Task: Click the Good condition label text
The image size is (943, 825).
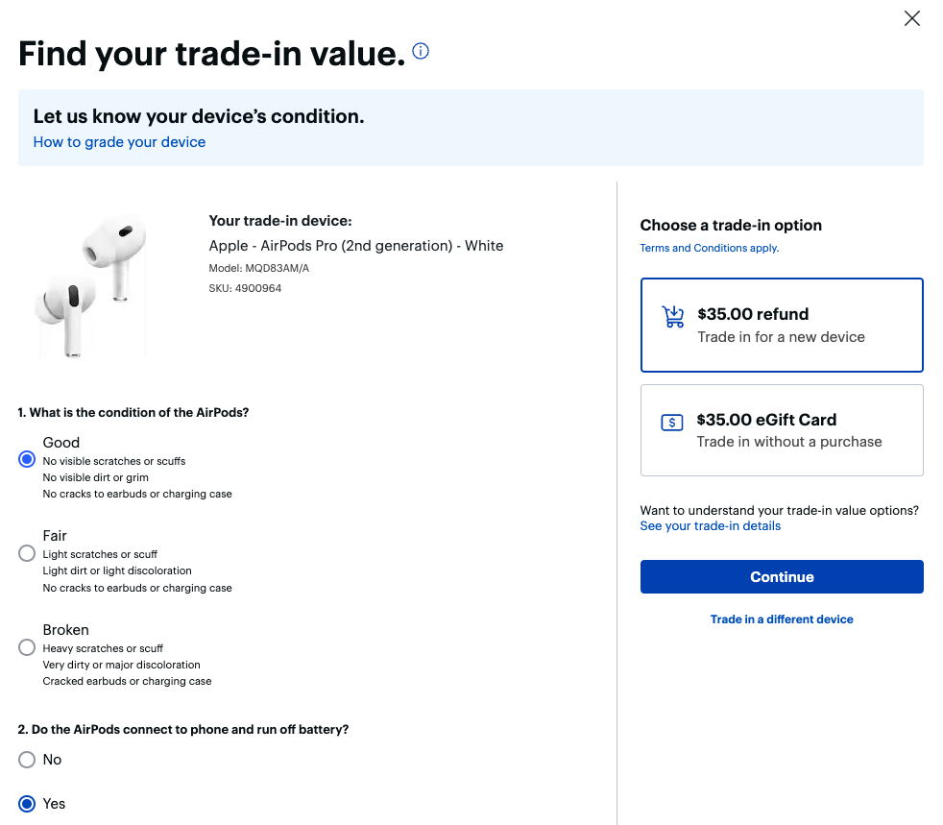Action: pos(61,443)
